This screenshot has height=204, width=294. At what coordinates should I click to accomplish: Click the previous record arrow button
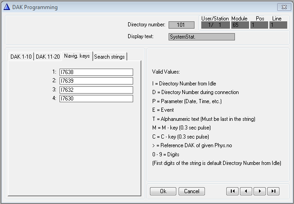click(x=246, y=191)
